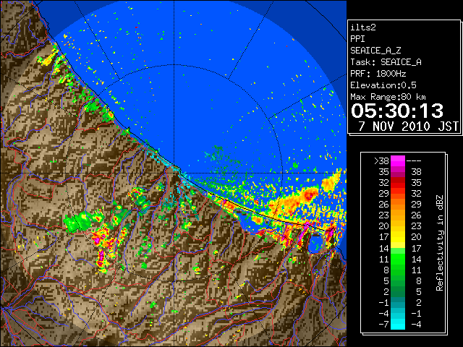Select the 'Task: SEAICE_A' line
The width and height of the screenshot is (463, 347).
tap(386, 62)
